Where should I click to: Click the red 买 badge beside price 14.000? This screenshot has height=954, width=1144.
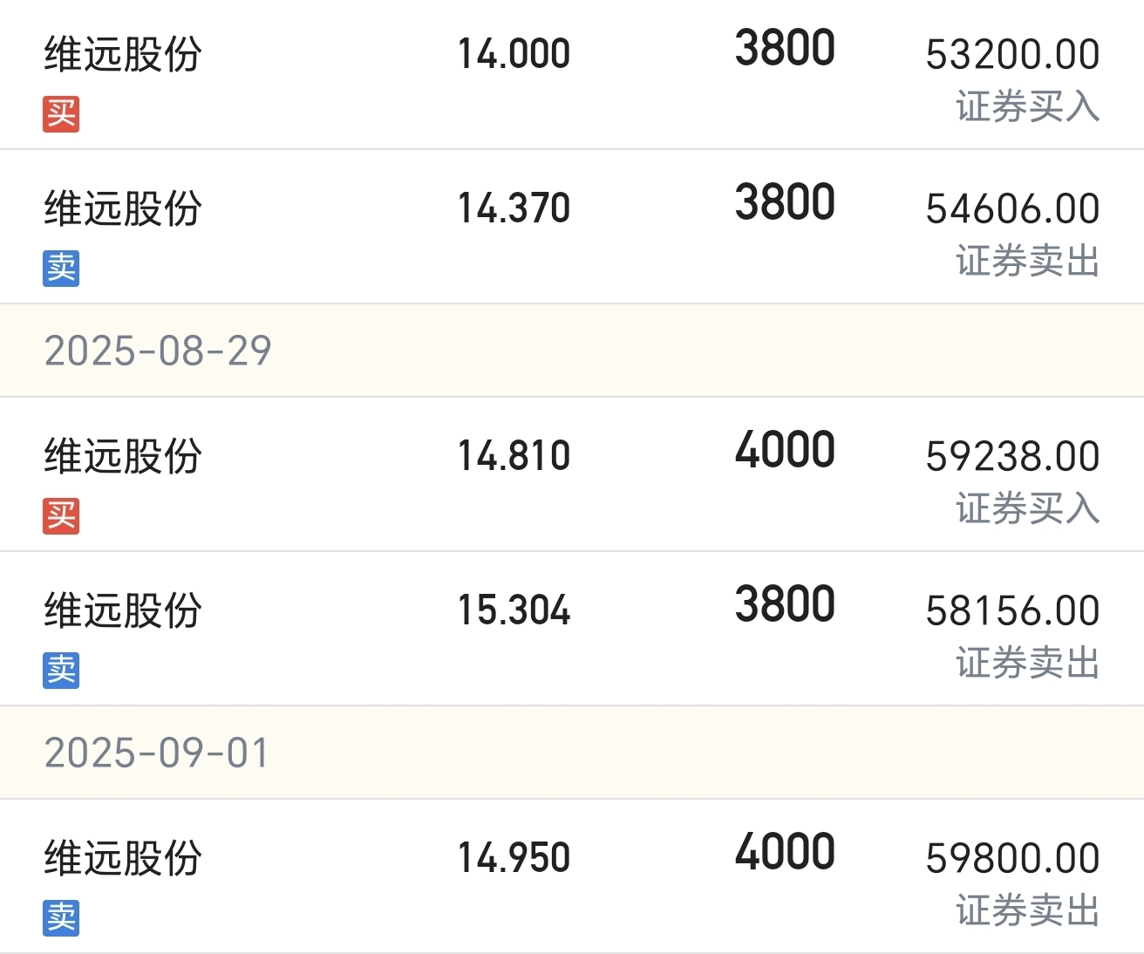[x=61, y=114]
